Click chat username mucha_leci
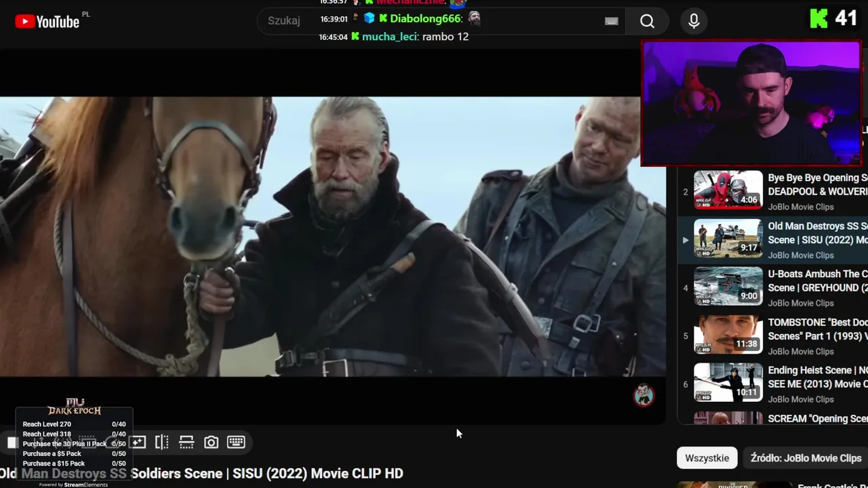Image resolution: width=868 pixels, height=488 pixels. click(390, 37)
